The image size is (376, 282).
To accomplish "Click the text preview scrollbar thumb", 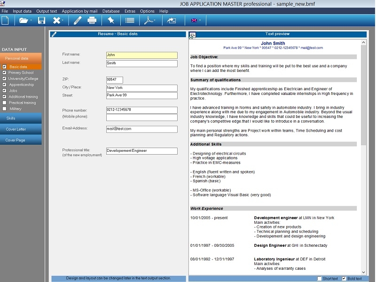I will click(x=363, y=95).
